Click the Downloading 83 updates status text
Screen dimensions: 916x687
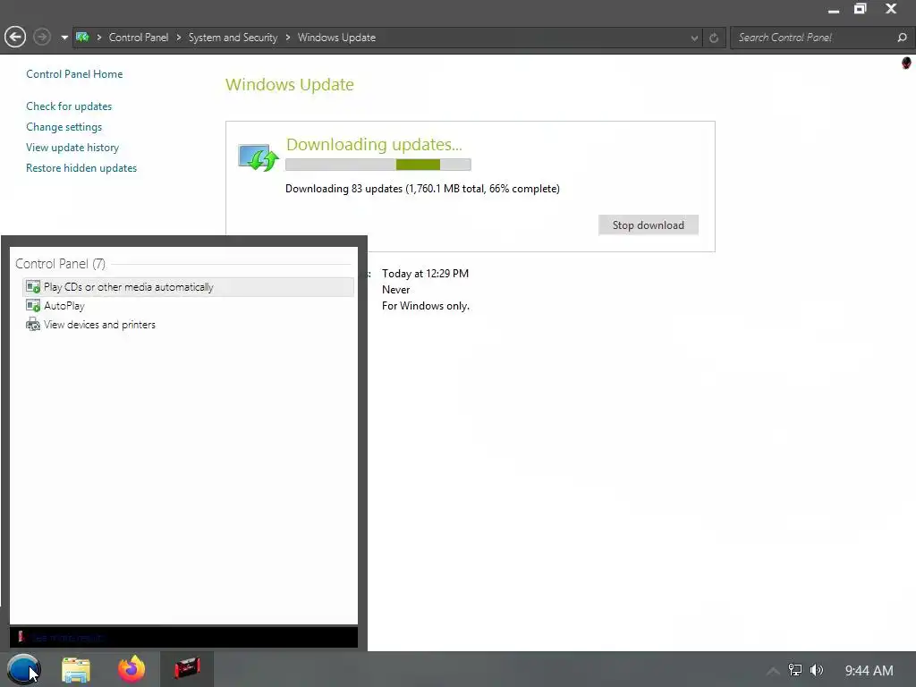tap(422, 189)
